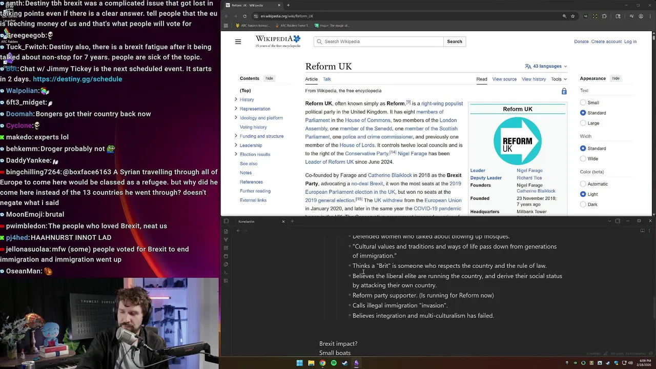The image size is (656, 369).
Task: Click the zoom magnifier icon in address bar
Action: pos(564,16)
